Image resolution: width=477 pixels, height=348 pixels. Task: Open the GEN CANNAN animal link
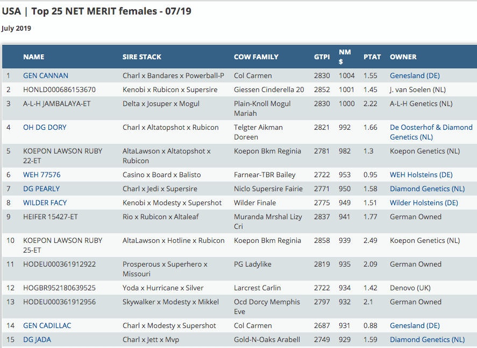pos(46,76)
